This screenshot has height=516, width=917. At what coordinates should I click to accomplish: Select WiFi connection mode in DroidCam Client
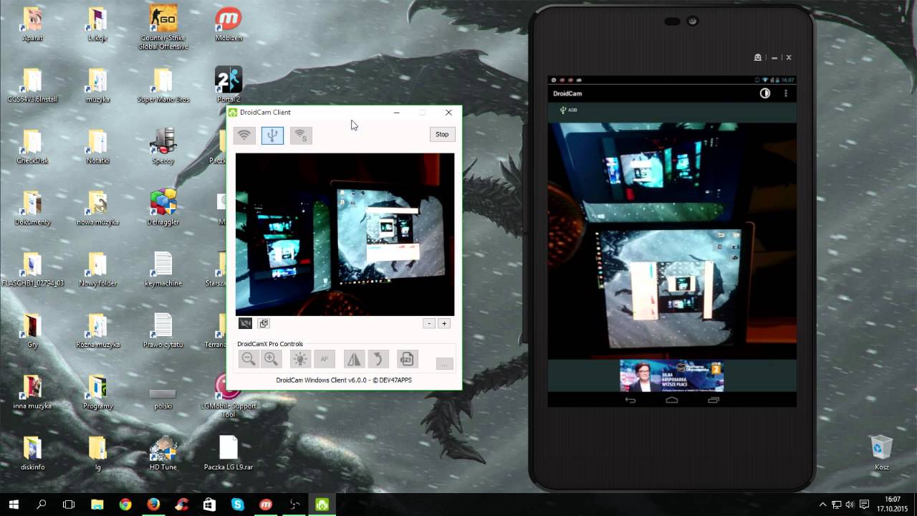tap(244, 135)
